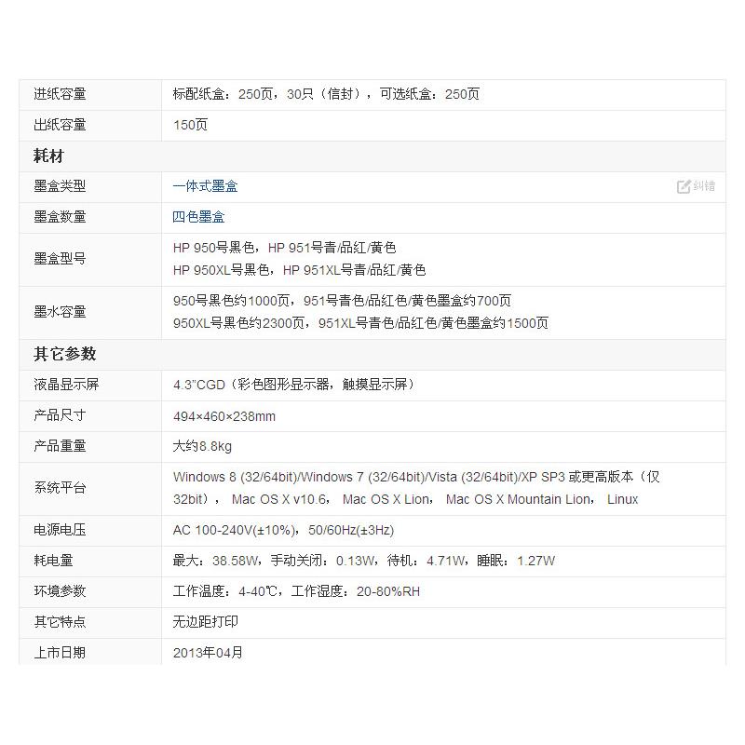Image resolution: width=745 pixels, height=745 pixels.
Task: Select the 产品重量 label
Action: click(x=60, y=446)
